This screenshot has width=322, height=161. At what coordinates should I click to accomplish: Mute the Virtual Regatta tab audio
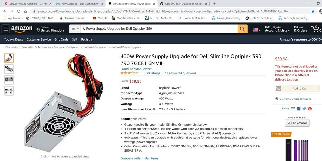point(46,4)
